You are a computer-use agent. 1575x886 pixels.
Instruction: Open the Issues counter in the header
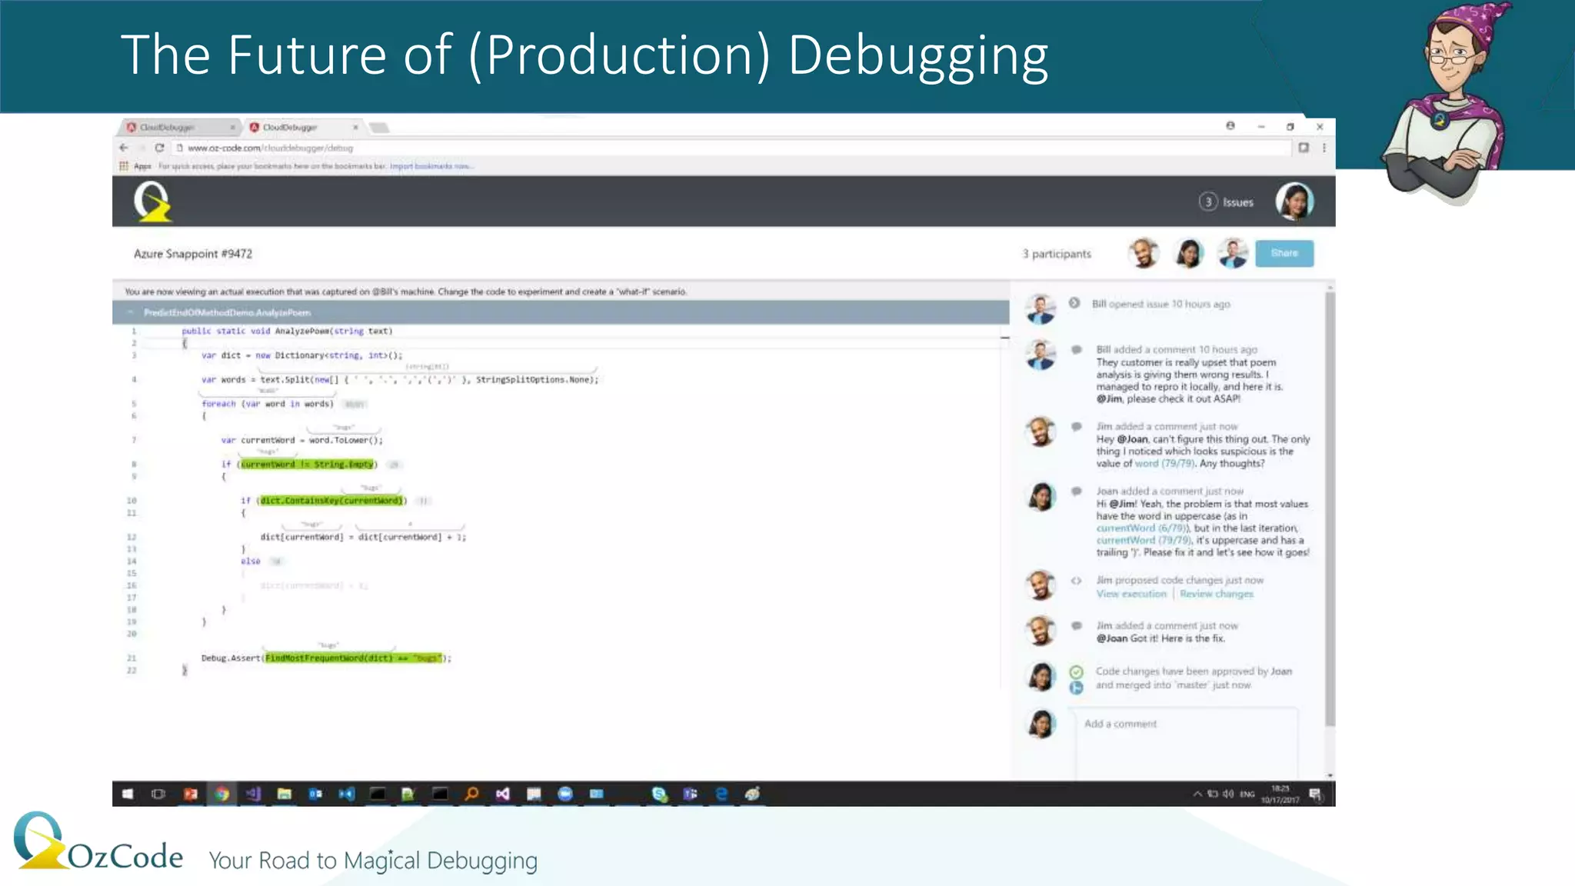tap(1227, 202)
